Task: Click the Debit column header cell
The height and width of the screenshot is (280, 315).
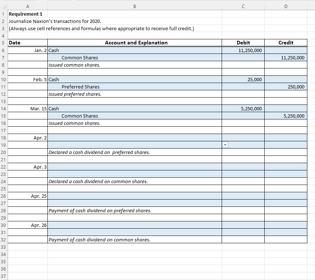Action: pyautogui.click(x=243, y=43)
